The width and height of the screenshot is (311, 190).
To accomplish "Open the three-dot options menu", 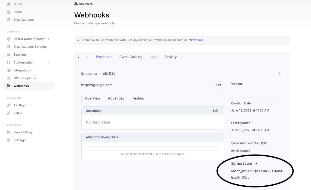I will click(x=279, y=73).
